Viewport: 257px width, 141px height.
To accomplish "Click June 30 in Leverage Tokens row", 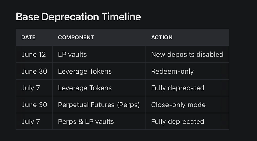I will point(34,71).
